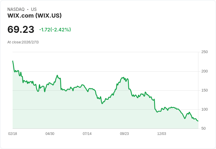Screen dimensions: 216x149
Task: Select the US market label
Action: 34,9
